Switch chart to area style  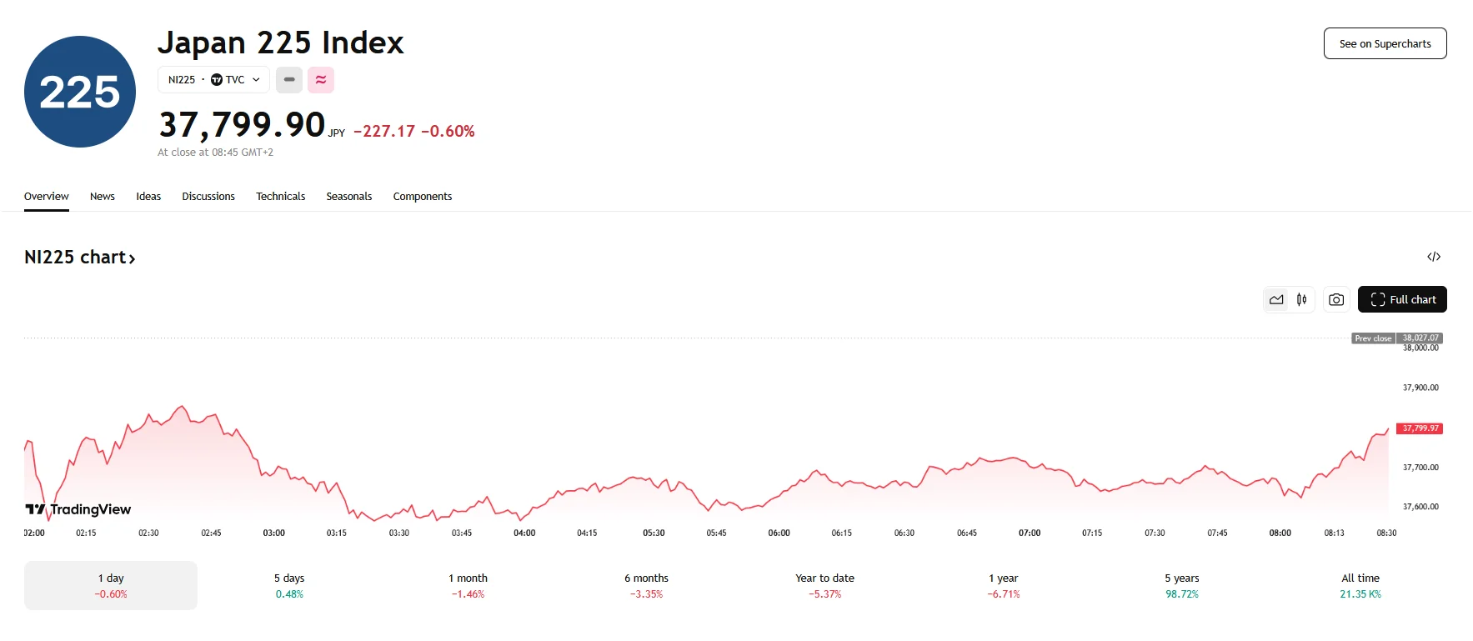pos(1276,300)
